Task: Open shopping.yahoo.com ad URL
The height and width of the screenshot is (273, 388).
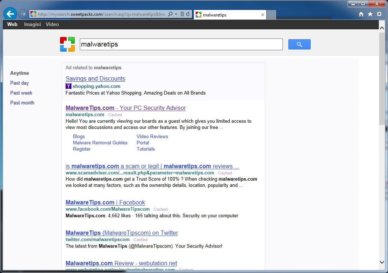Action: click(x=96, y=86)
